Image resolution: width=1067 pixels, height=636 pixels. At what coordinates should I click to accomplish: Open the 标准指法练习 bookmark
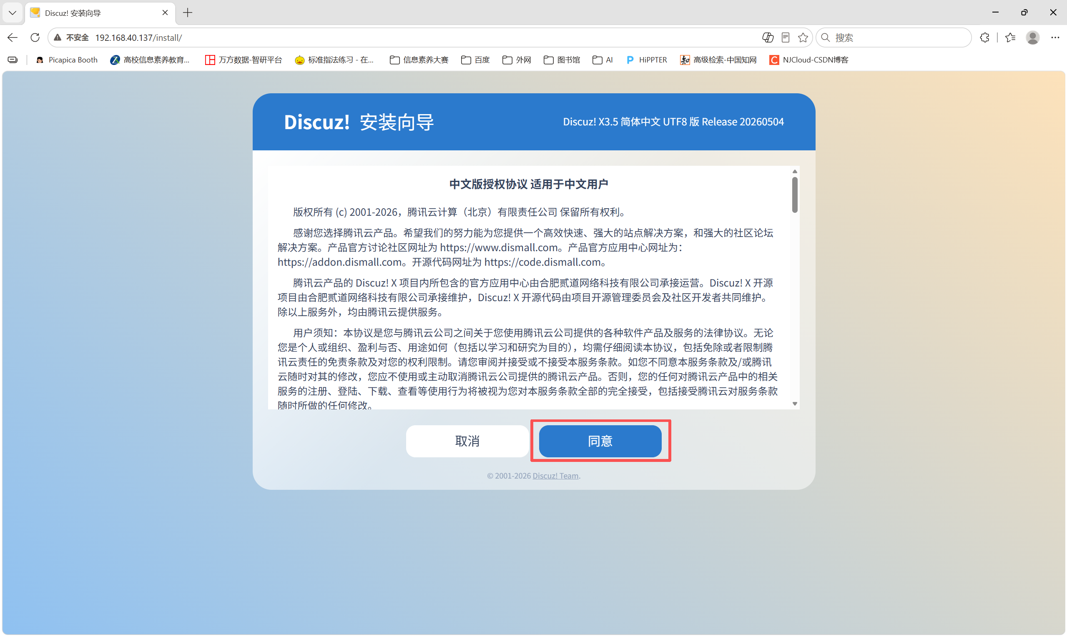335,60
